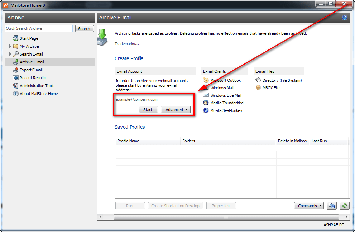The height and width of the screenshot is (232, 355).
Task: Open Administrative Tools in the sidebar
Action: coord(37,86)
